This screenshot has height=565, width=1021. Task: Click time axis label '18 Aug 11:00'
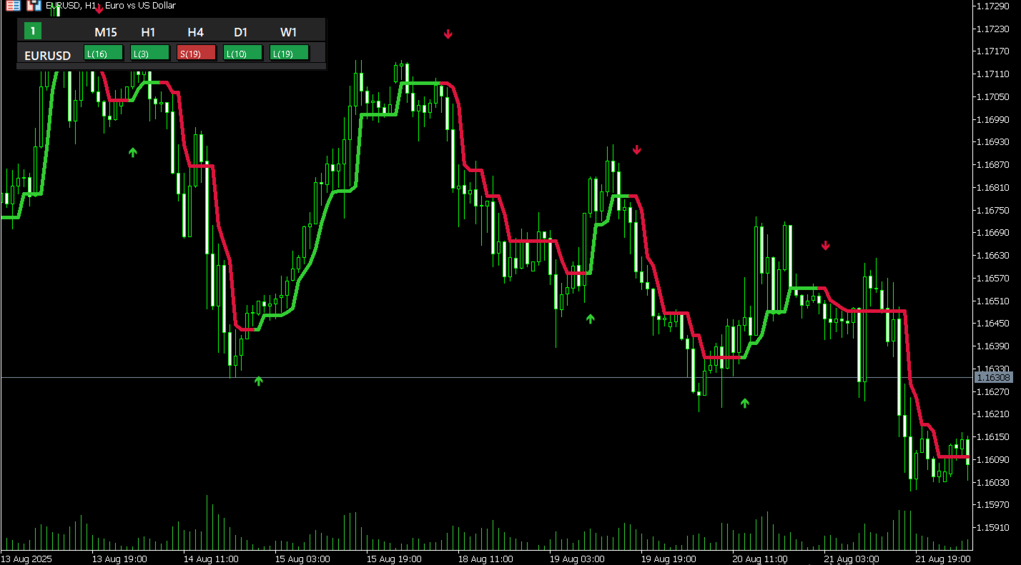(x=485, y=559)
